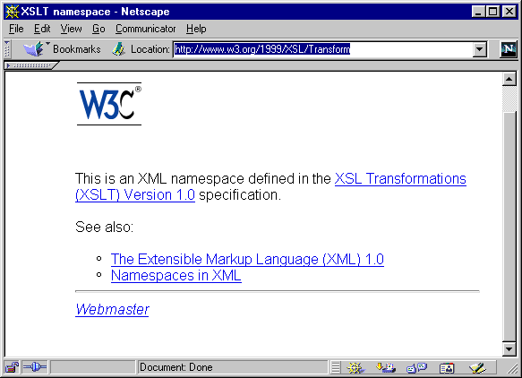Viewport: 522px width, 378px height.
Task: Expand the Location URL history dropdown
Action: pos(479,49)
